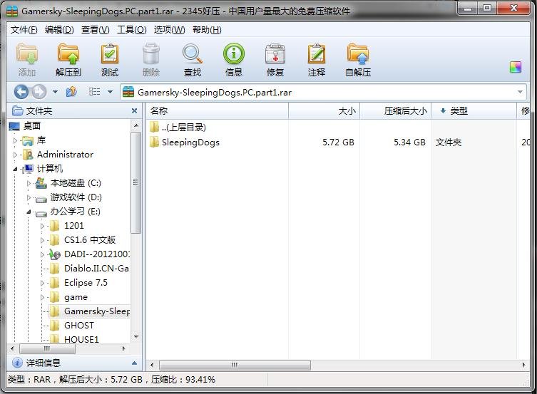Collapse 办公学习 (E:) node
Viewport: 537px width, 394px height.
click(29, 212)
